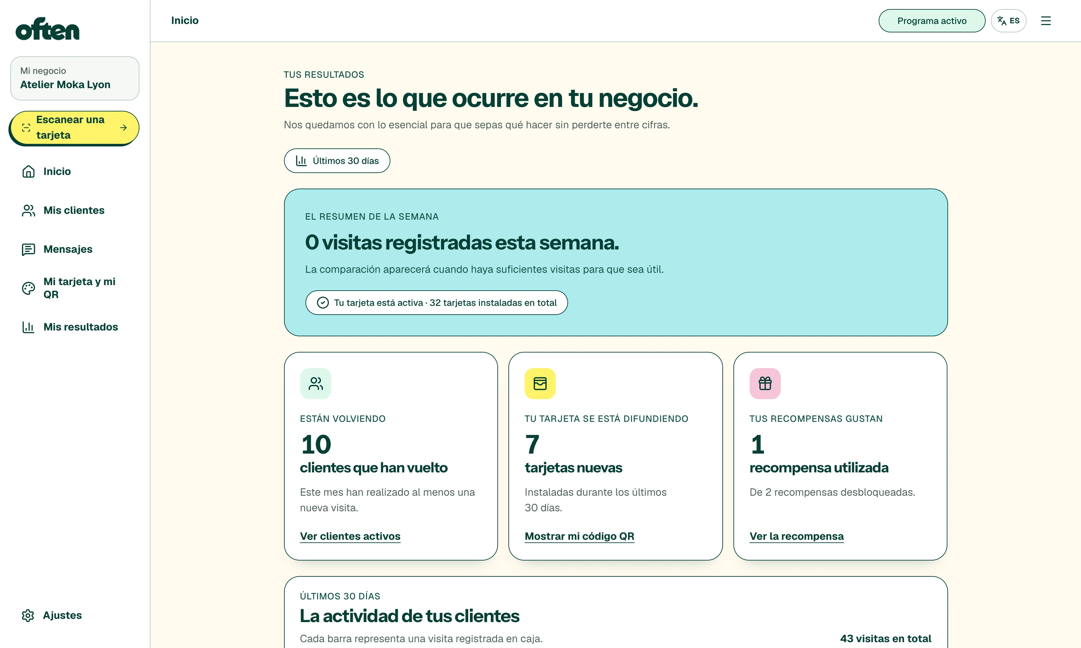Click the Mis clientes people icon

pos(29,211)
